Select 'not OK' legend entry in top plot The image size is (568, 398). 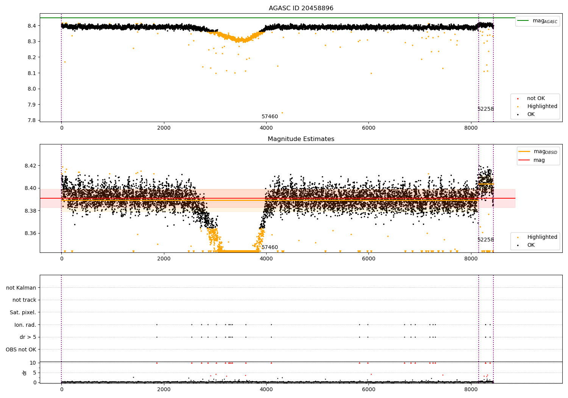(x=536, y=99)
